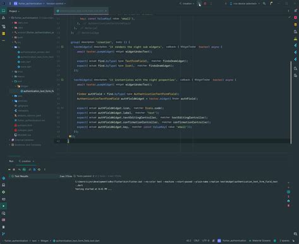Click the 'test' breadcrumb in status bar
Image resolution: width=299 pixels, height=244 pixels.
coord(34,241)
